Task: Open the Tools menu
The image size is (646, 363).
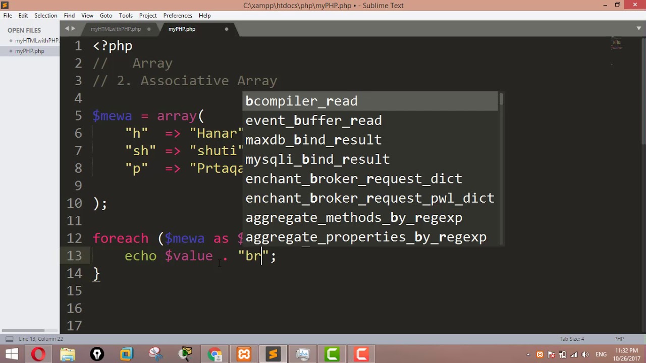Action: click(126, 16)
